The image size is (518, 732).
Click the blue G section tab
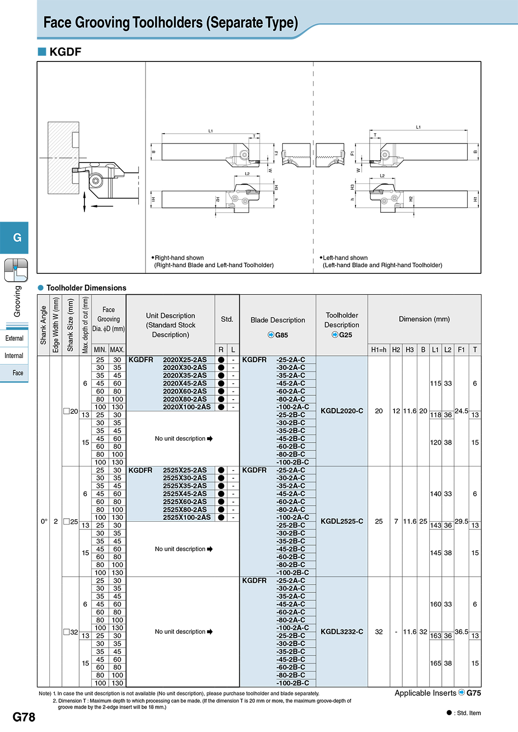coord(14,238)
